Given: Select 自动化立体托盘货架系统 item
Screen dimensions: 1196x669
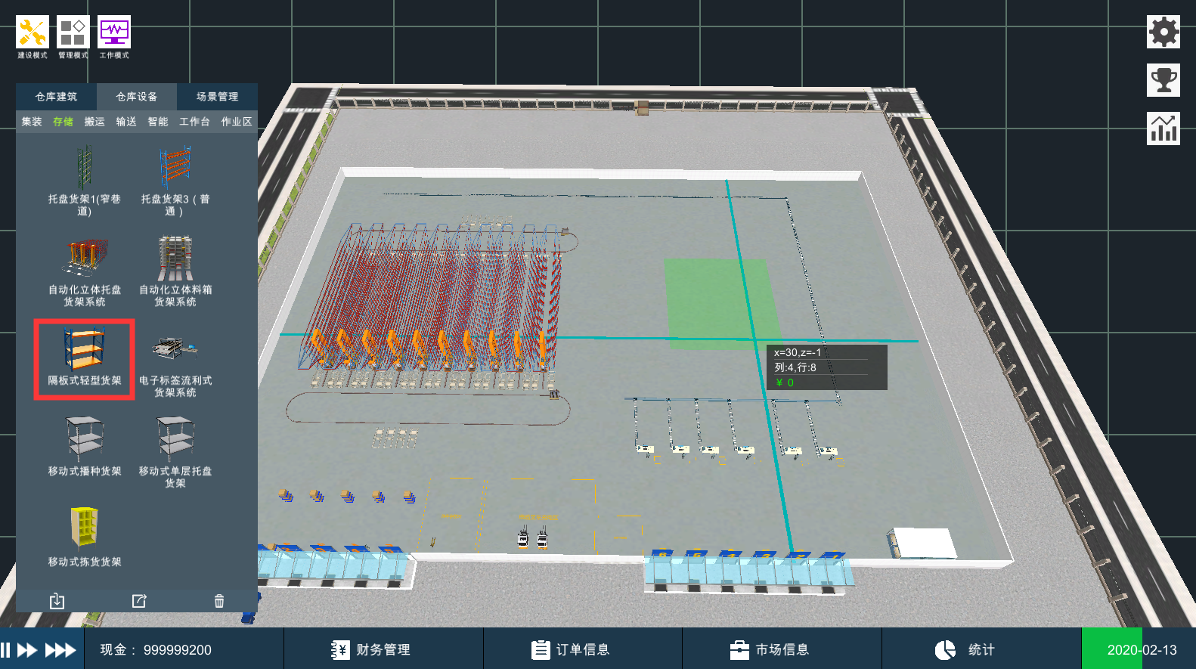Looking at the screenshot, I should (x=85, y=271).
